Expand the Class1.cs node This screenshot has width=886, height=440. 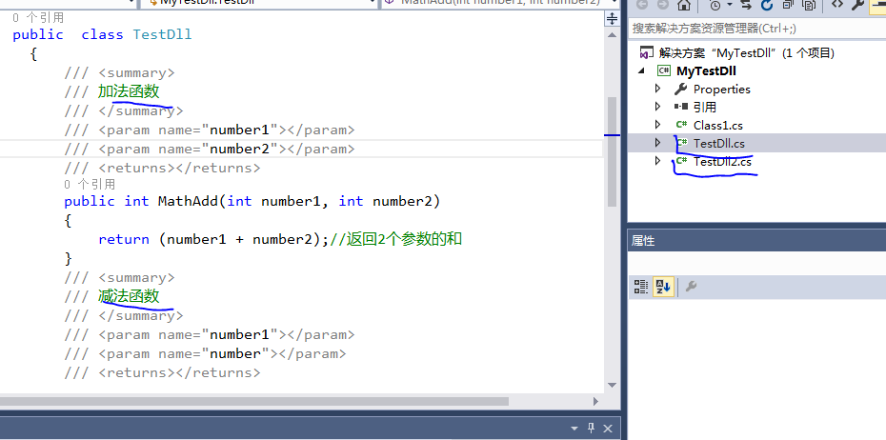(657, 124)
